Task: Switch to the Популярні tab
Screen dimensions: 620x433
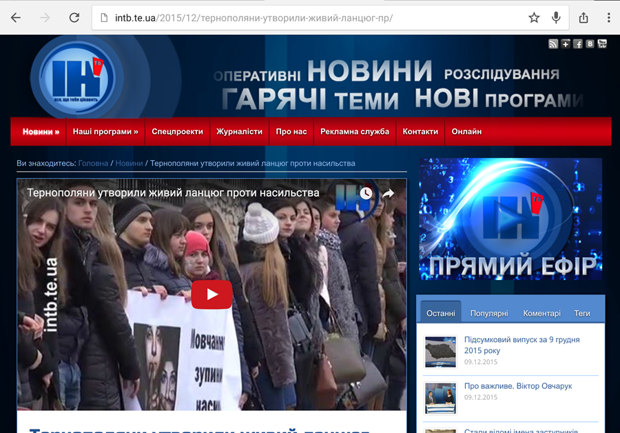Action: [489, 313]
